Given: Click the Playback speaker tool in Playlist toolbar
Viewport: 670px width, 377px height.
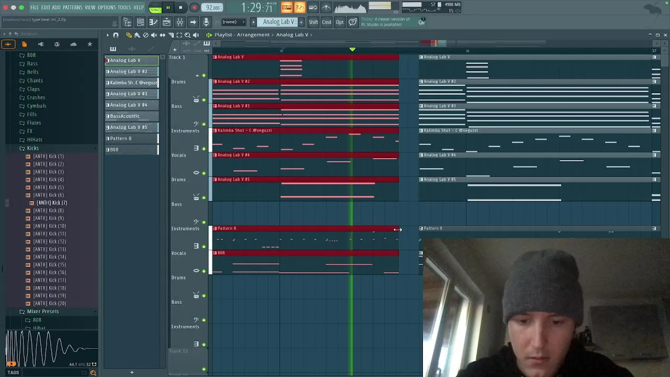Looking at the screenshot, I should point(196,35).
